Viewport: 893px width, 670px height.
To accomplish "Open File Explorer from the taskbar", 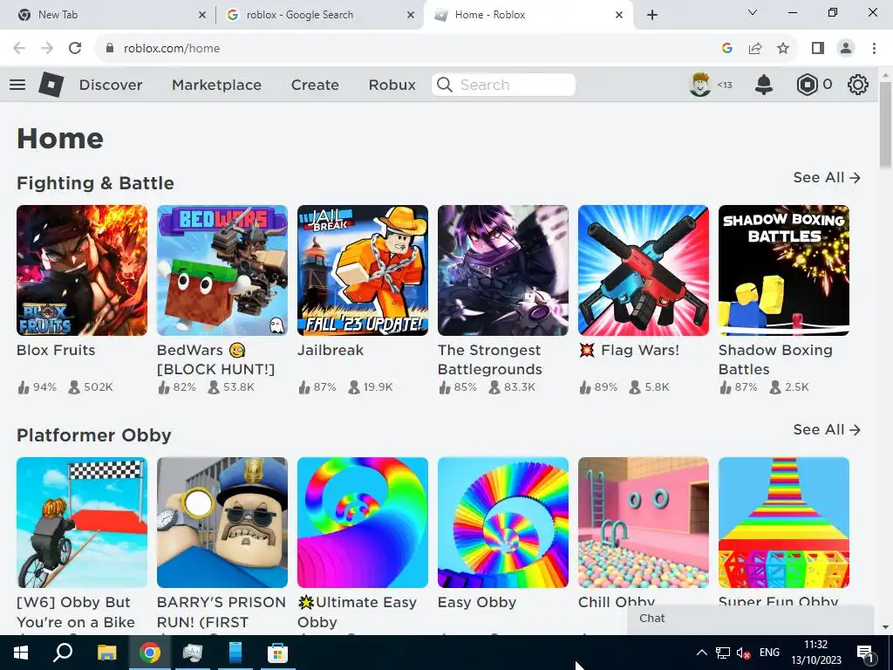I will [x=106, y=653].
